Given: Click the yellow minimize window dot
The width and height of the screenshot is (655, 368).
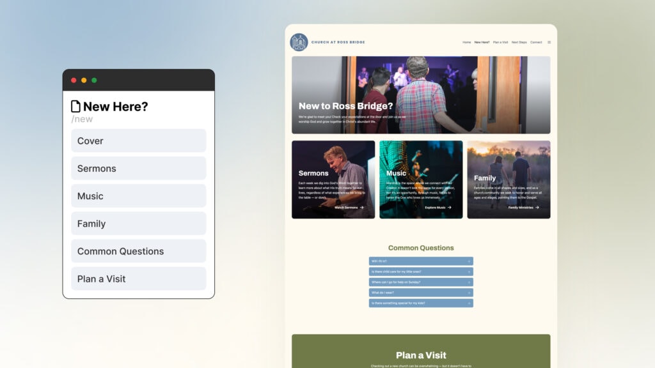Looking at the screenshot, I should 84,80.
